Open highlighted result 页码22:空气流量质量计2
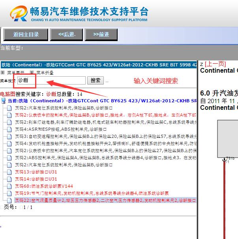Viewport: 238px width, 239px height. (105, 200)
